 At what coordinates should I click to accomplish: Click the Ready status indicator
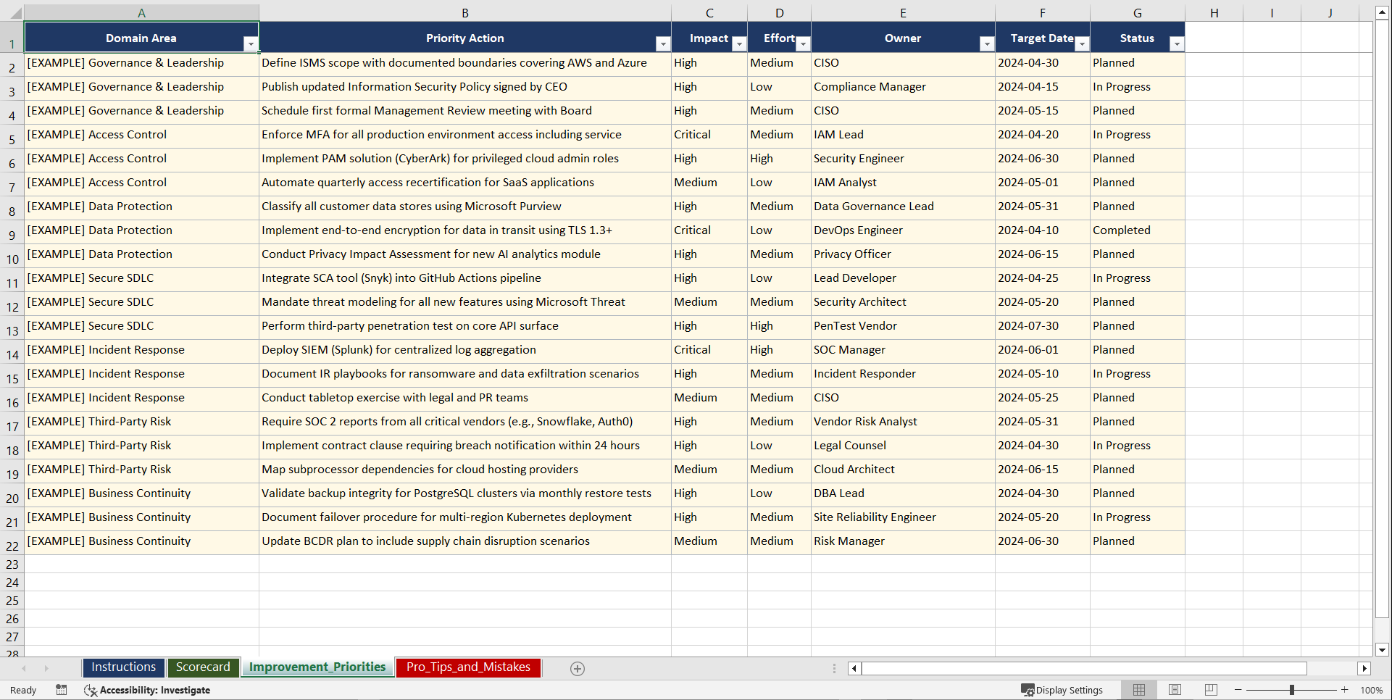(x=22, y=691)
